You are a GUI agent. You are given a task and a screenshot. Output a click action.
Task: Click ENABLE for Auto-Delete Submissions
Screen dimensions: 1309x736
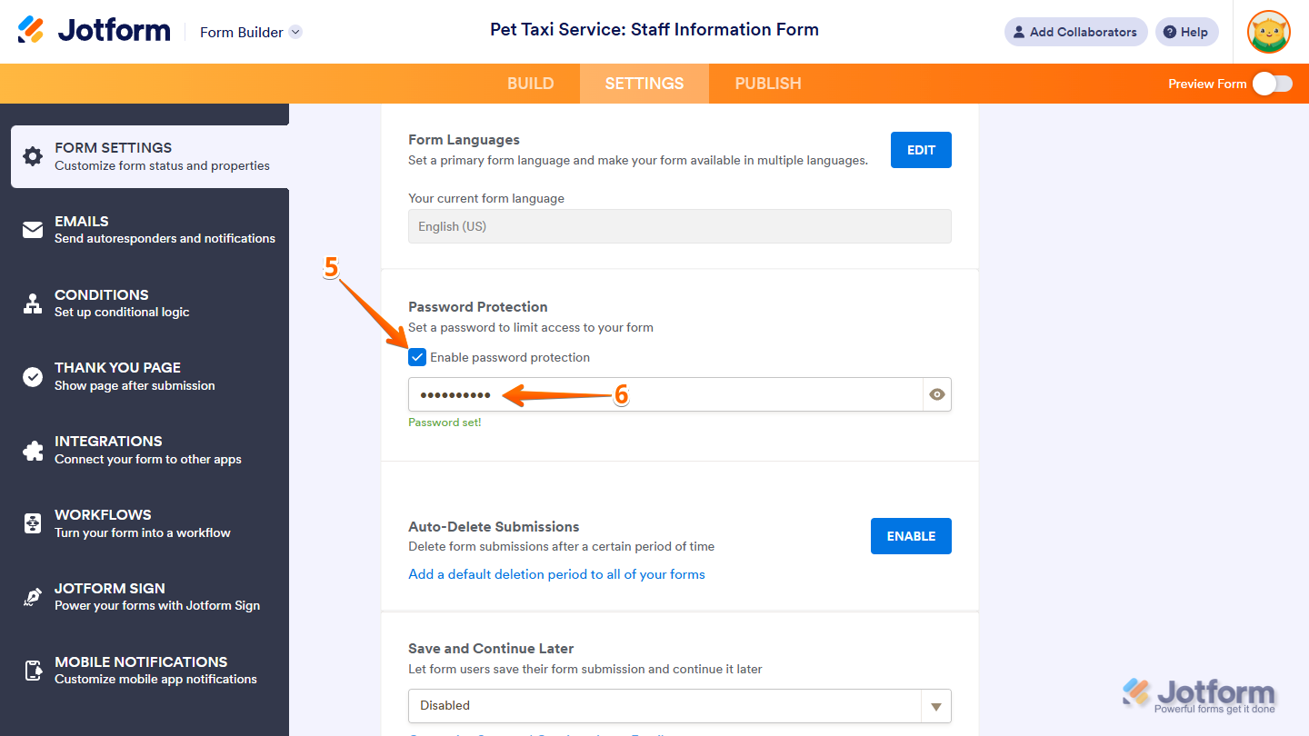tap(911, 536)
